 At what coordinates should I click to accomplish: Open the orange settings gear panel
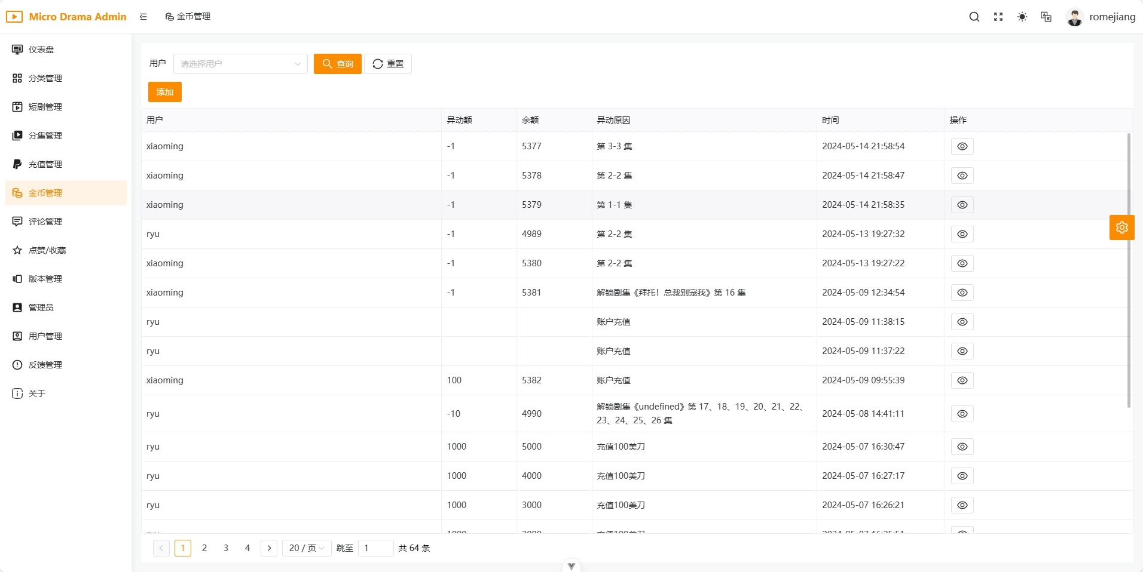[1121, 227]
